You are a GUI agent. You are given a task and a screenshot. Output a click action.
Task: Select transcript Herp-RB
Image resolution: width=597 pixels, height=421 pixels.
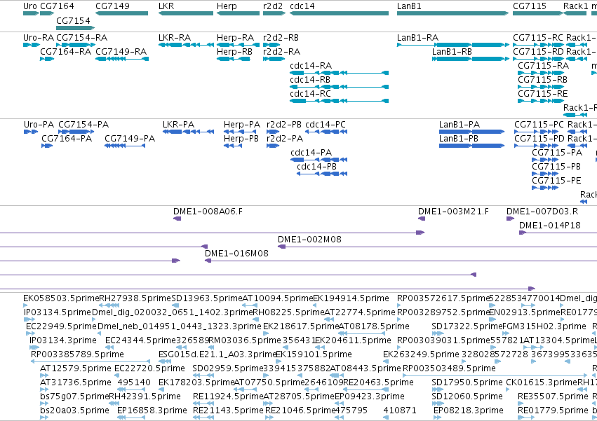[234, 59]
